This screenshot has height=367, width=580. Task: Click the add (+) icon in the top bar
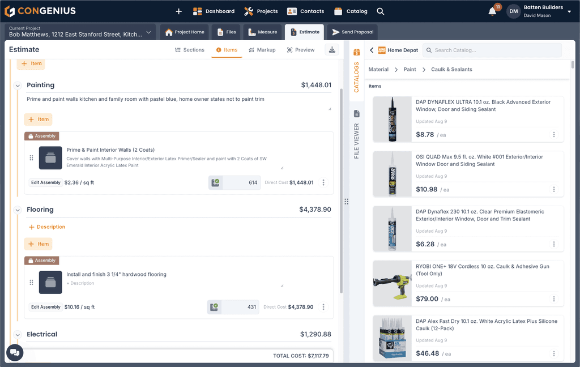178,11
